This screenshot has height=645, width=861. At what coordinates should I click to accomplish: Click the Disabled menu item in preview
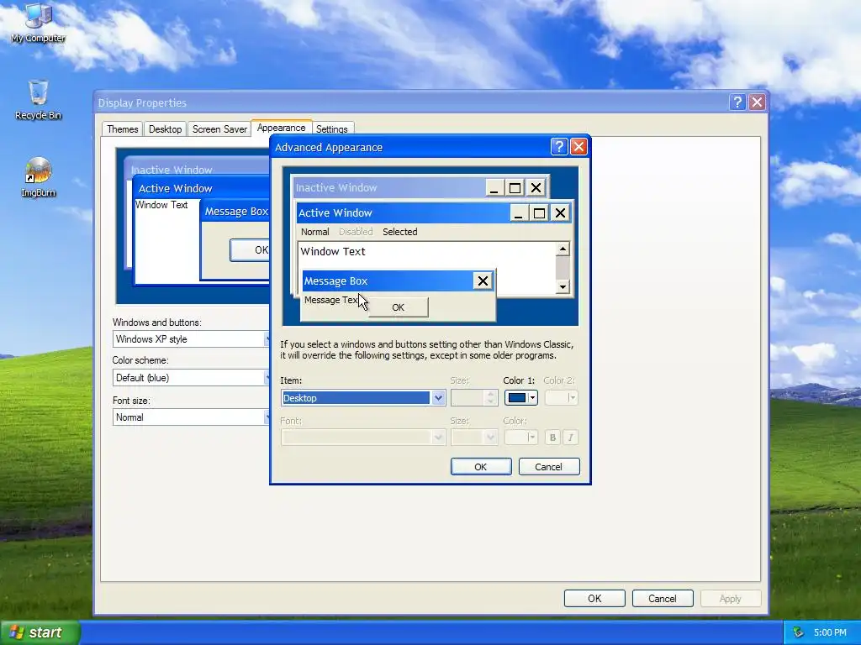[x=356, y=232]
